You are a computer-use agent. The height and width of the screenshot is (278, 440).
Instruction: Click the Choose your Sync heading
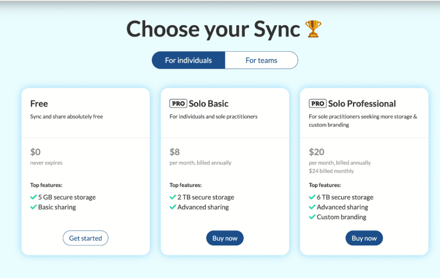[x=213, y=29]
